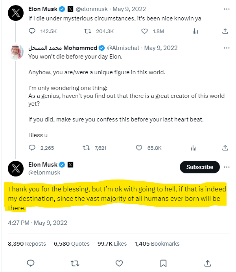The width and height of the screenshot is (236, 272).
Task: View analytics of the first tweet
Action: click(x=194, y=31)
